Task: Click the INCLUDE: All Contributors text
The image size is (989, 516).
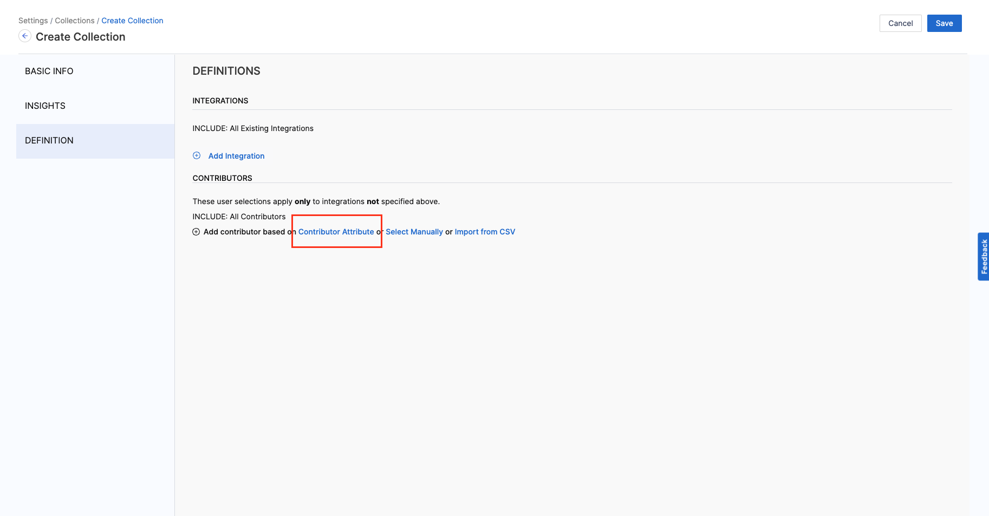Action: (239, 217)
